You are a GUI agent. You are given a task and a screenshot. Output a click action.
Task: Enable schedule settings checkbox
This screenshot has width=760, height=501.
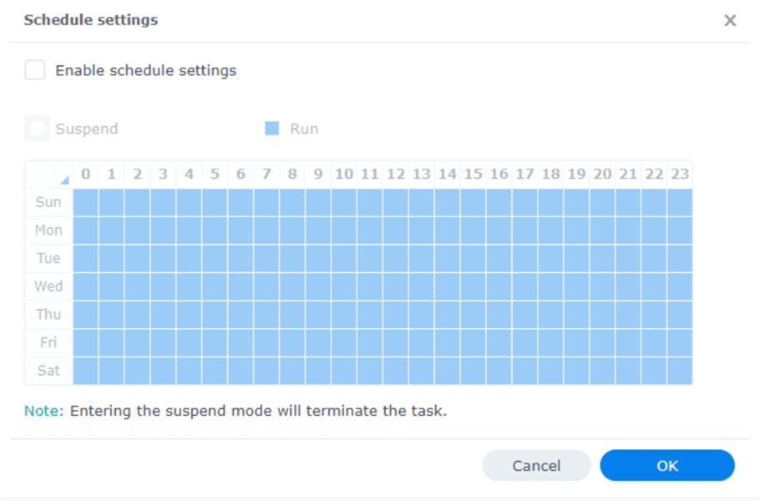(x=35, y=70)
